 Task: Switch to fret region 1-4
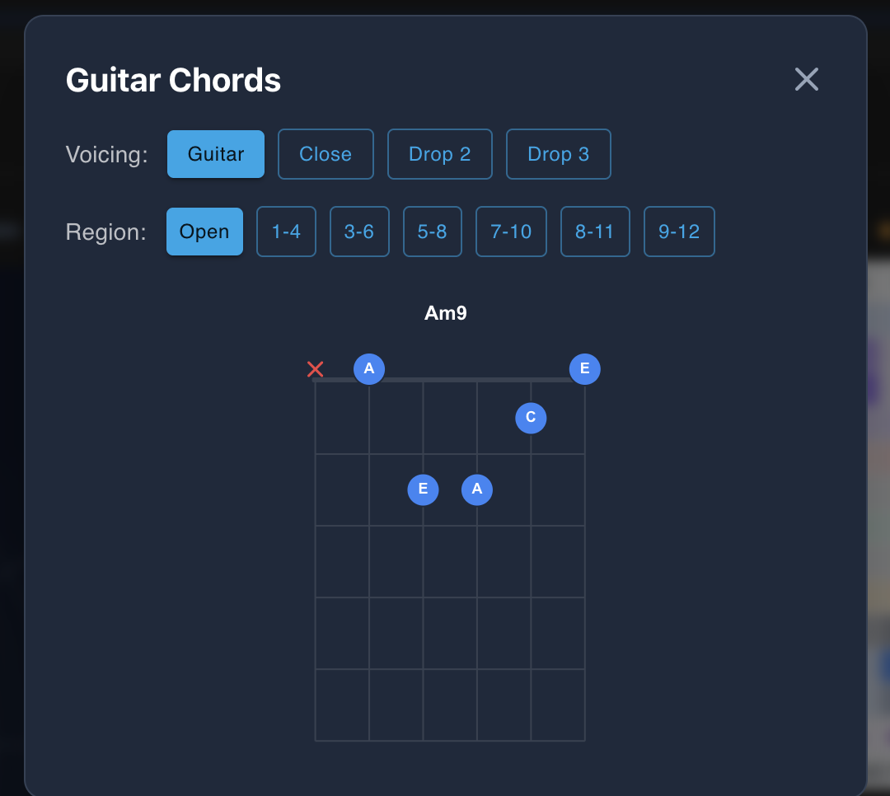click(x=286, y=232)
